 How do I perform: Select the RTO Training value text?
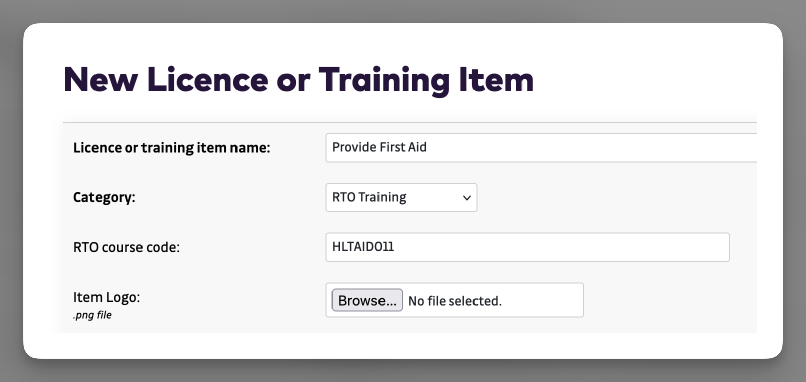tap(369, 197)
